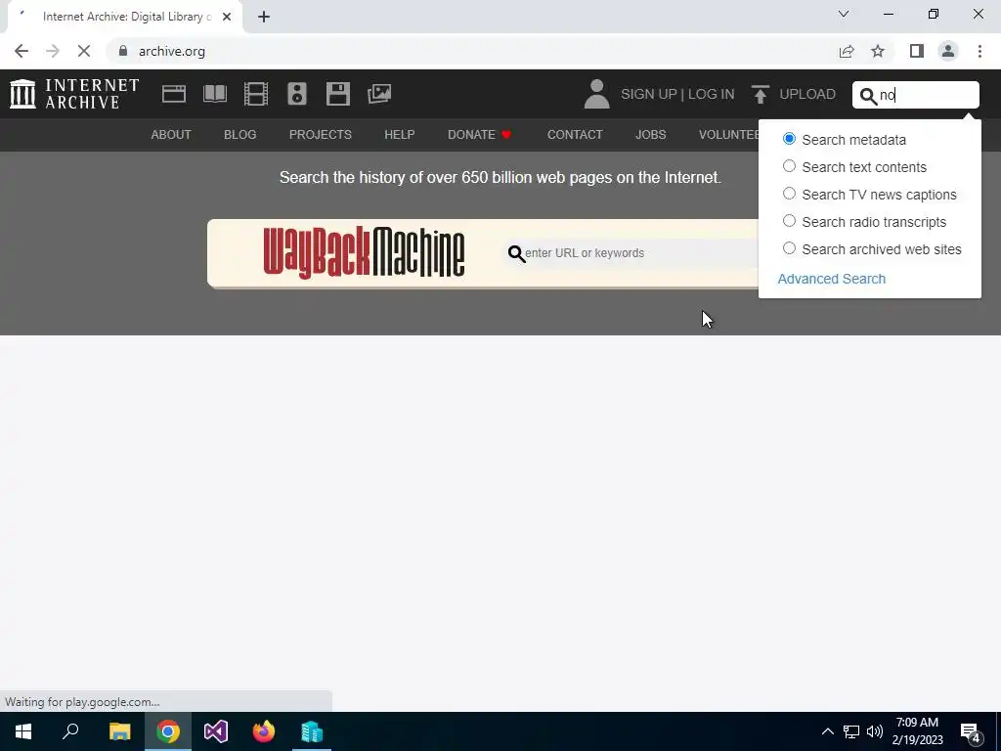The height and width of the screenshot is (751, 1001).
Task: Click the Internet Archive logo
Action: point(74,94)
